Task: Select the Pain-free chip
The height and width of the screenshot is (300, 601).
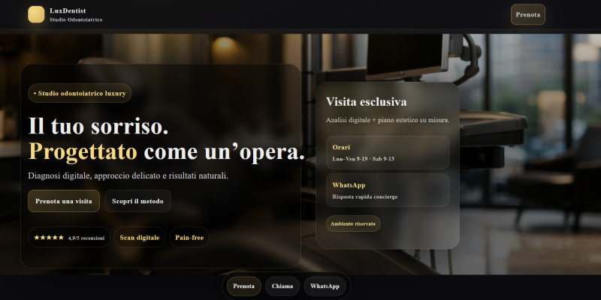Action: [189, 237]
